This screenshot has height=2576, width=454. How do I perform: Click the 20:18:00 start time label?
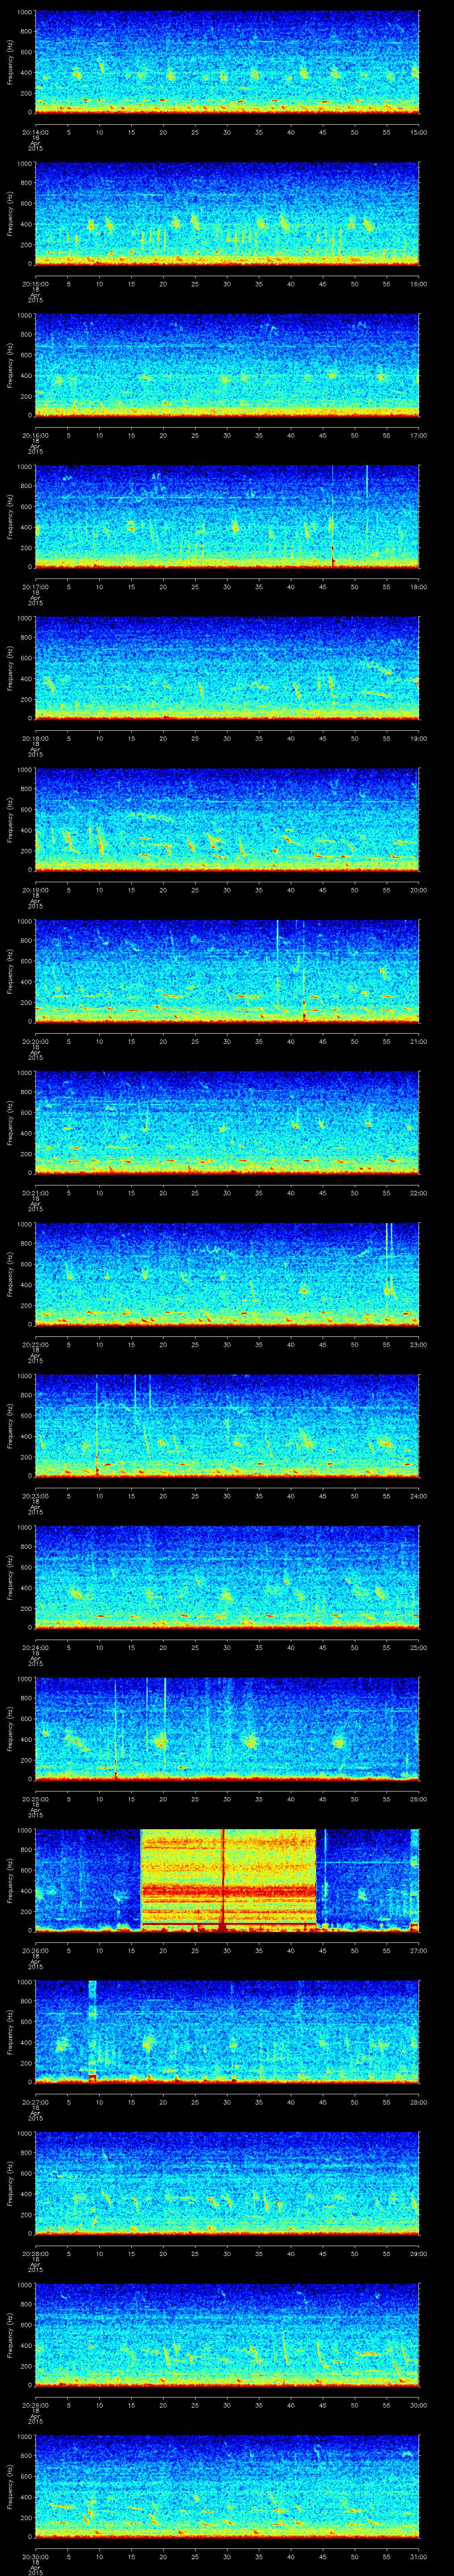coord(35,739)
